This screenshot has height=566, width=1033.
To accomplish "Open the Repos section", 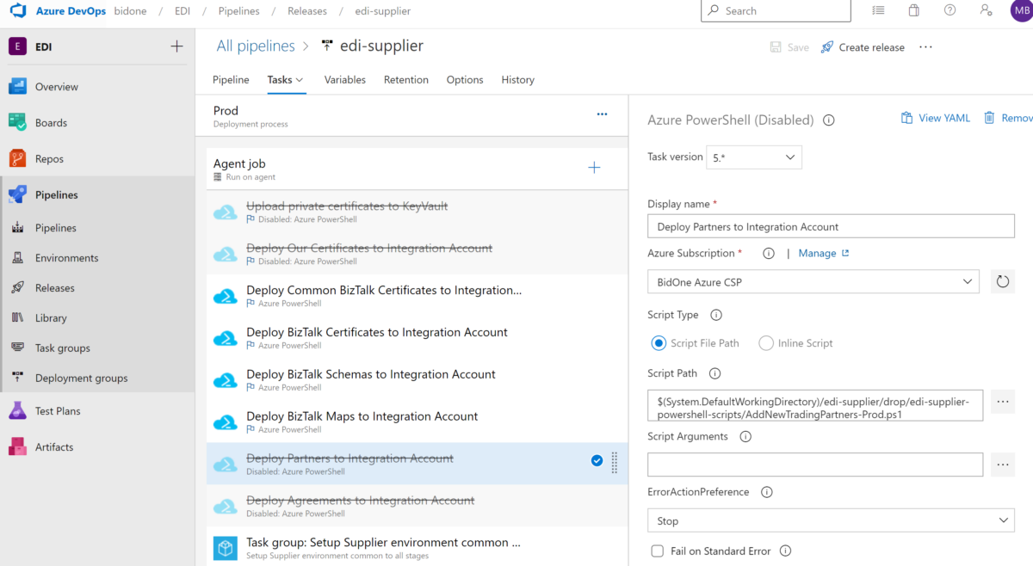I will click(x=49, y=158).
